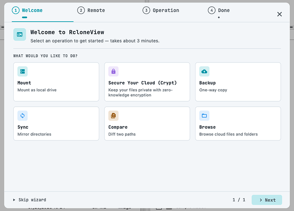Pick the Backup one-way copy card
Screen dimensions: 294x211
click(238, 82)
